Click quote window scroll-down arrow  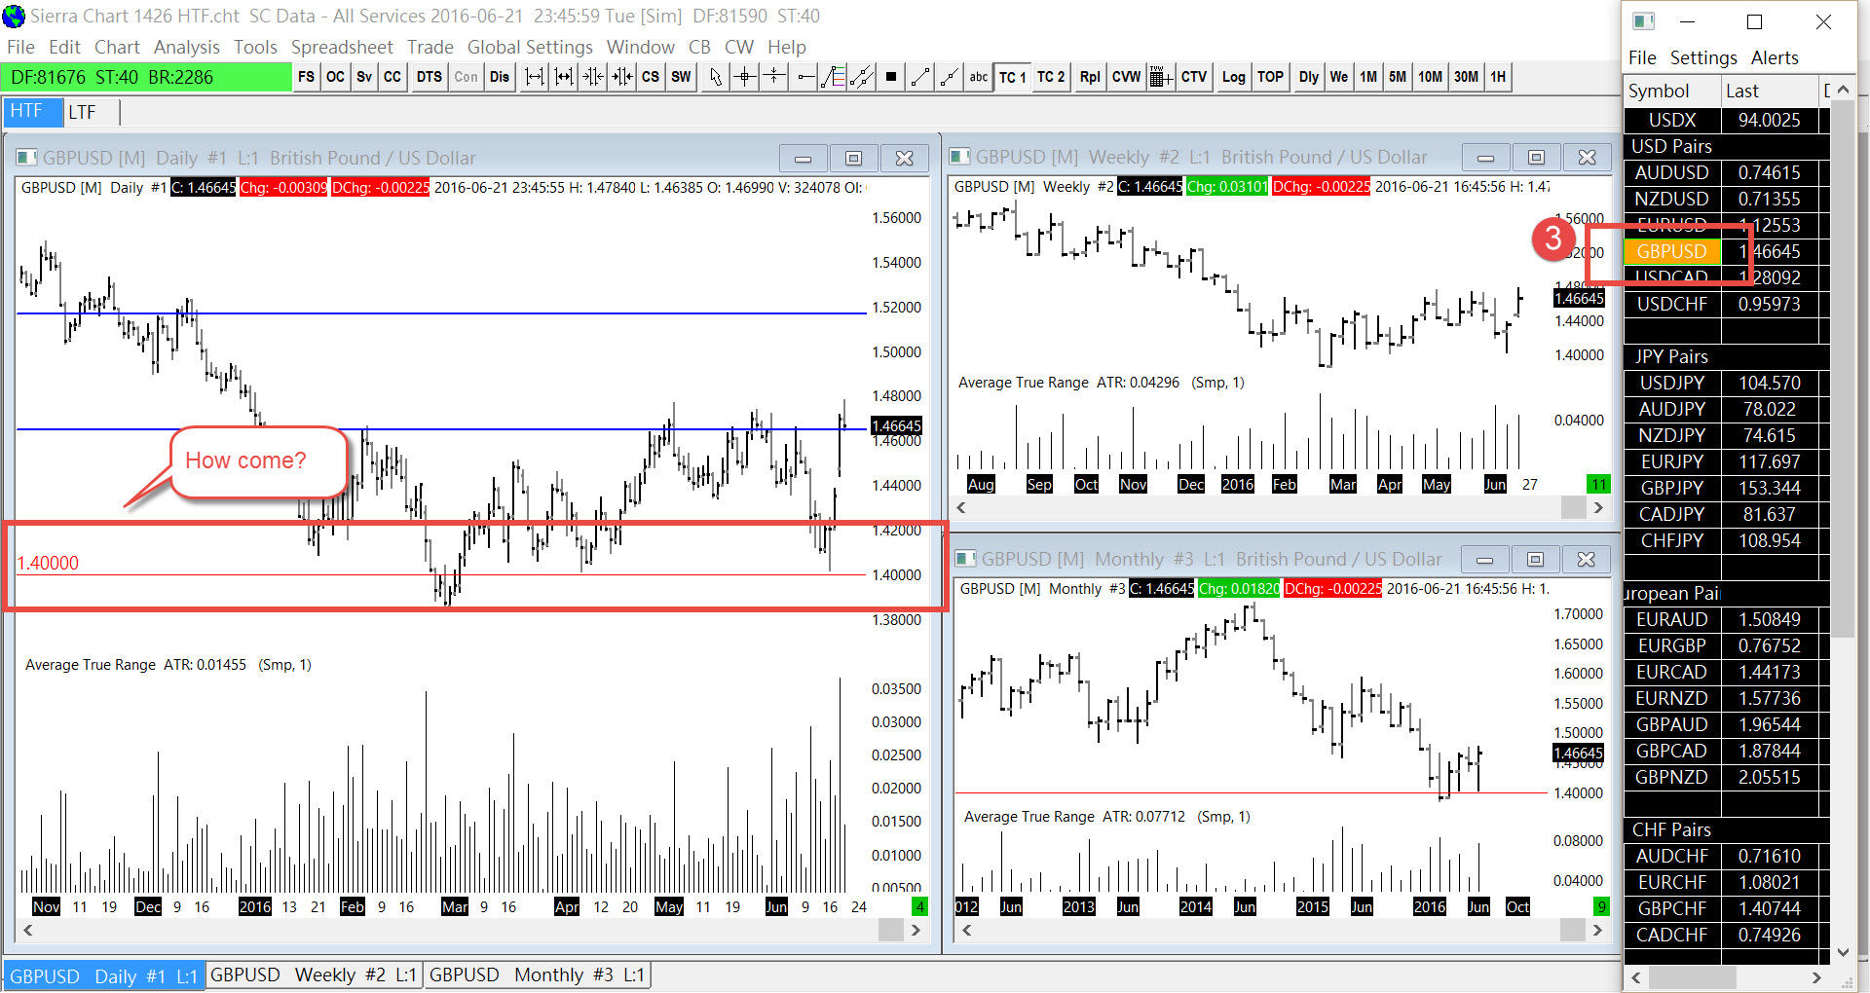click(1843, 951)
